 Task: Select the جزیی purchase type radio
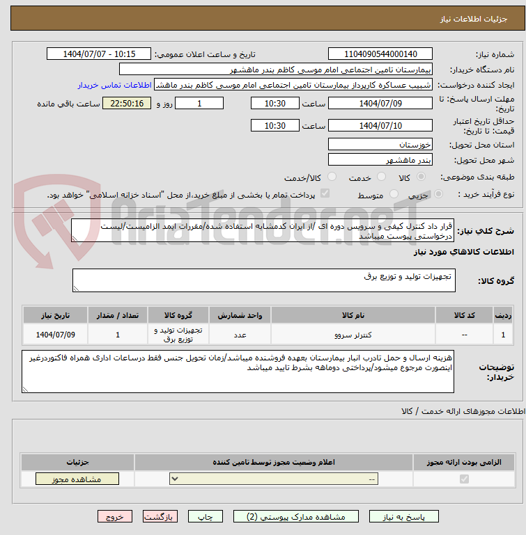(x=438, y=194)
